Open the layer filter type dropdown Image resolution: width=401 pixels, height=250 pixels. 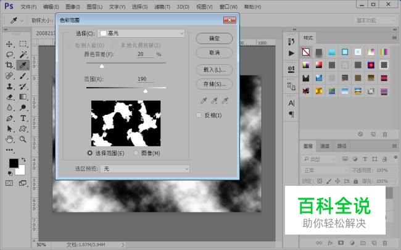[319, 159]
